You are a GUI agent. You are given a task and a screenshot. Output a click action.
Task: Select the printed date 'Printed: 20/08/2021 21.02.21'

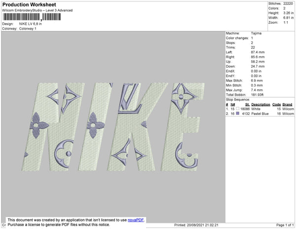click(x=196, y=225)
